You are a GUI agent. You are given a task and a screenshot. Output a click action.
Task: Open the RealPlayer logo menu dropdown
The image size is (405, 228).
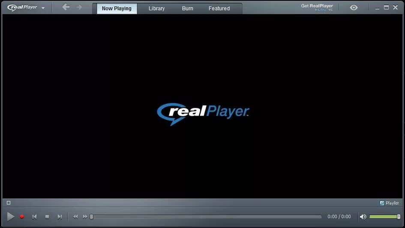pos(26,7)
